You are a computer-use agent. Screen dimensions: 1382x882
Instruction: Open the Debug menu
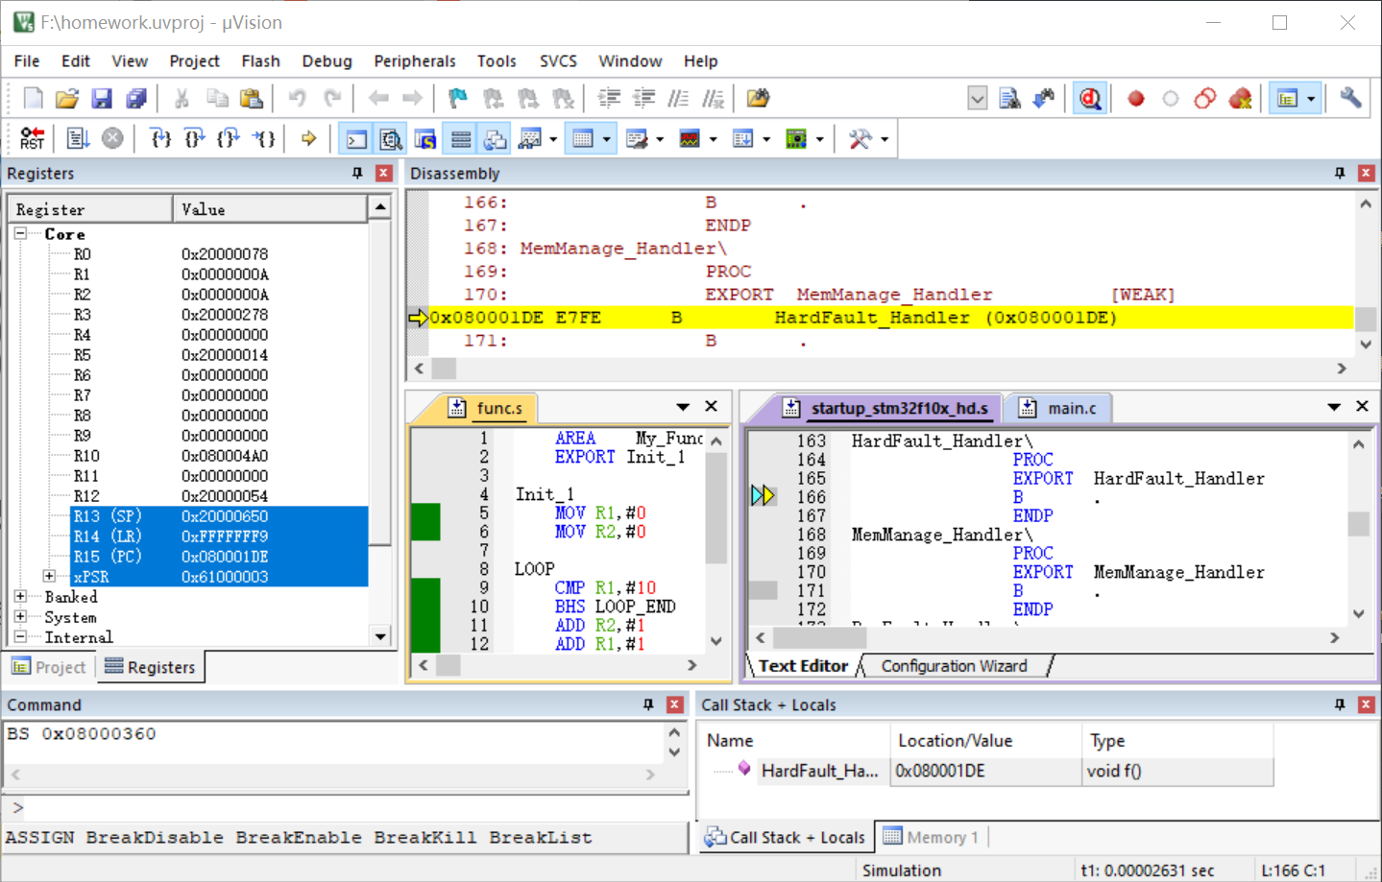[327, 60]
